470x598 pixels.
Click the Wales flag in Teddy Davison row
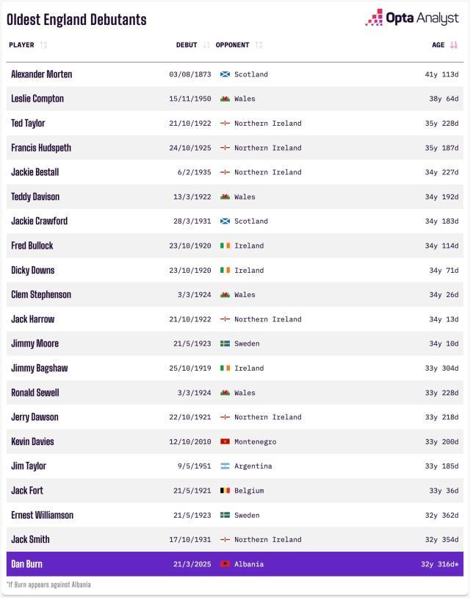(x=225, y=196)
